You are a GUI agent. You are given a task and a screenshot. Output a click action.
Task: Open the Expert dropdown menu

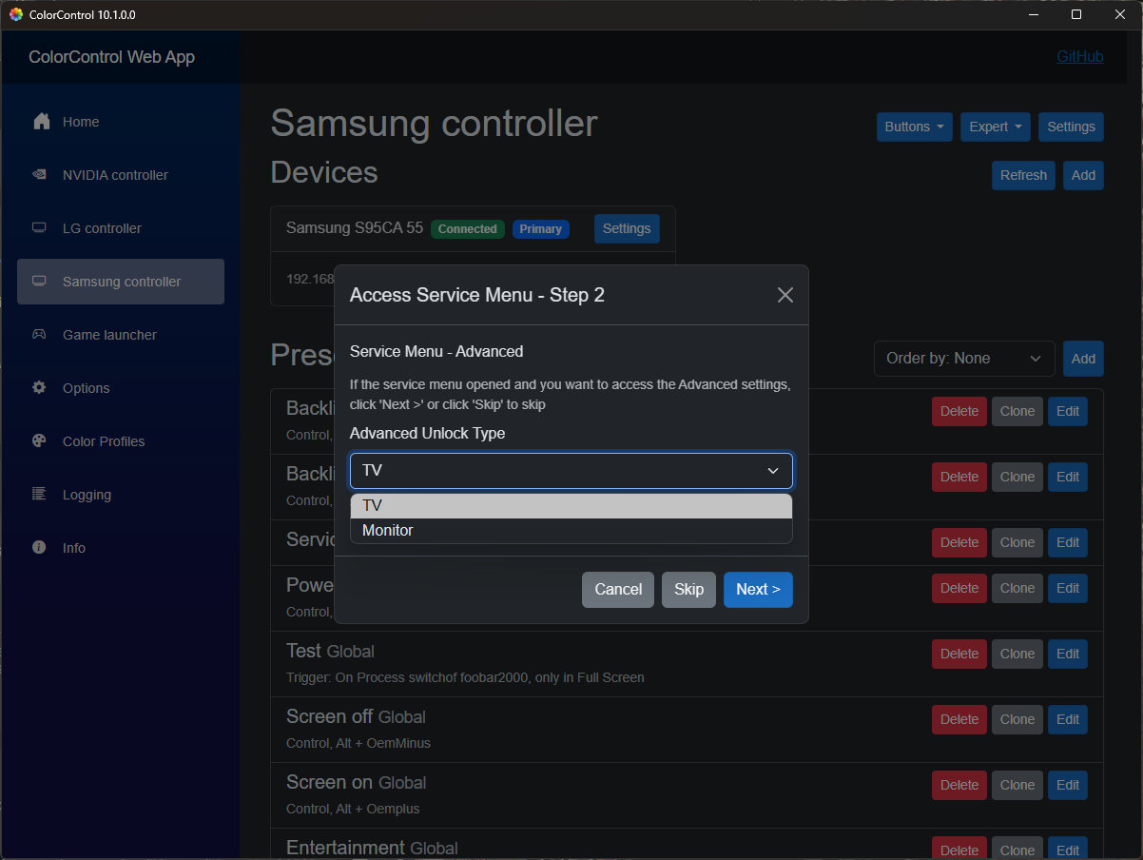tap(995, 127)
